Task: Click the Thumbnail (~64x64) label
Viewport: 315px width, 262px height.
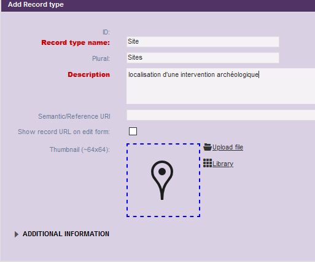Action: point(80,149)
